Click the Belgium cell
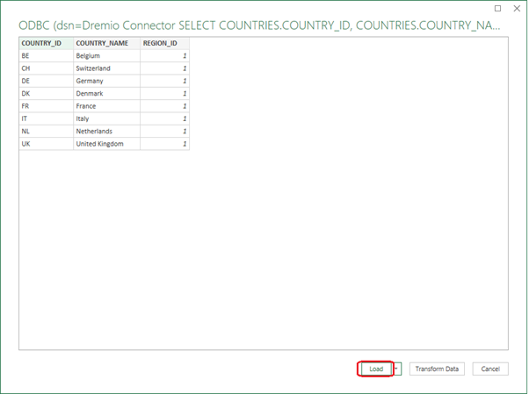529x394 pixels. tap(106, 55)
